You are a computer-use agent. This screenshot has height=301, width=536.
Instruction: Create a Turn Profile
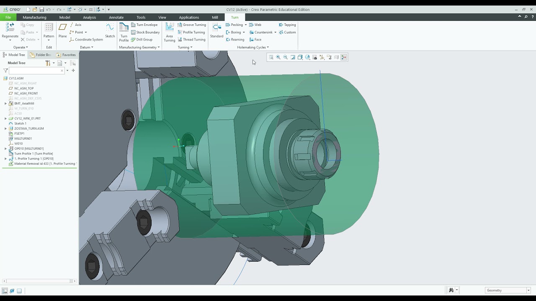point(124,33)
